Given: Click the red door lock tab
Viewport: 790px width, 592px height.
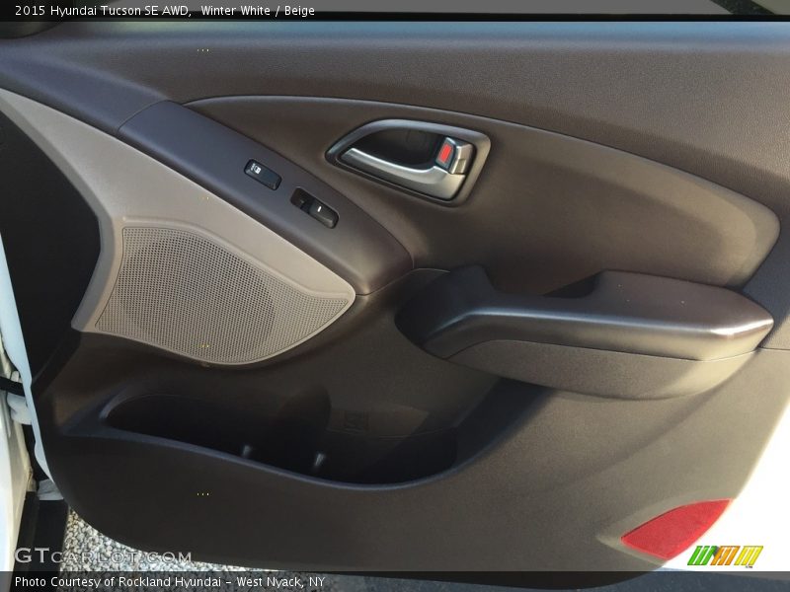Looking at the screenshot, I should [447, 154].
